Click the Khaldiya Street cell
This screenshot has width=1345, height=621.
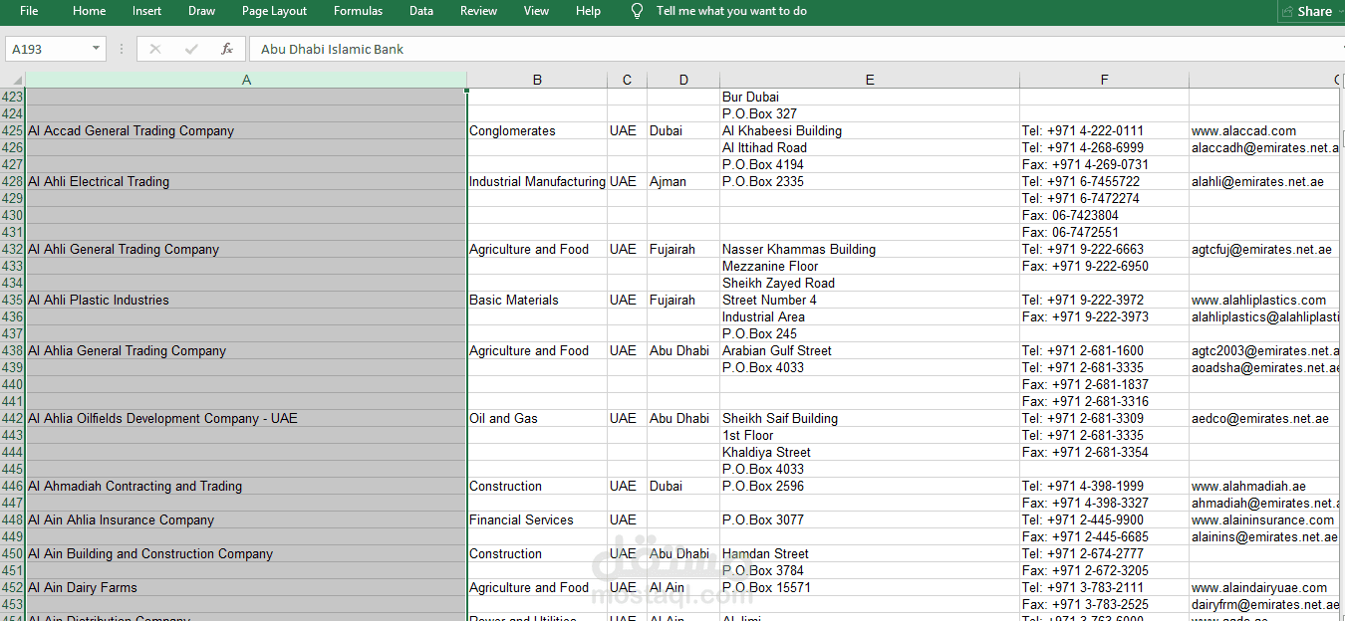pos(870,452)
